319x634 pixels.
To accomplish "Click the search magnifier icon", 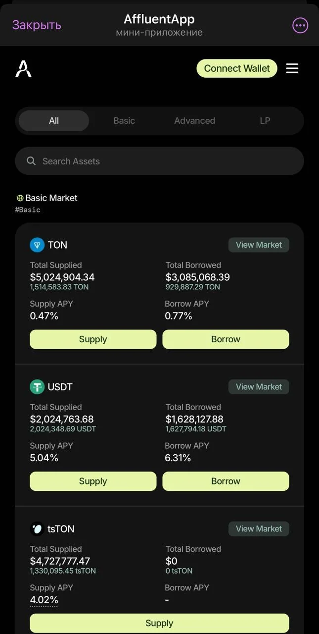I will pos(31,161).
